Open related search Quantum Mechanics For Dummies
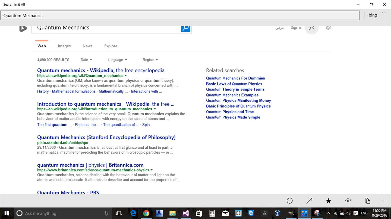391x219 pixels. click(235, 78)
